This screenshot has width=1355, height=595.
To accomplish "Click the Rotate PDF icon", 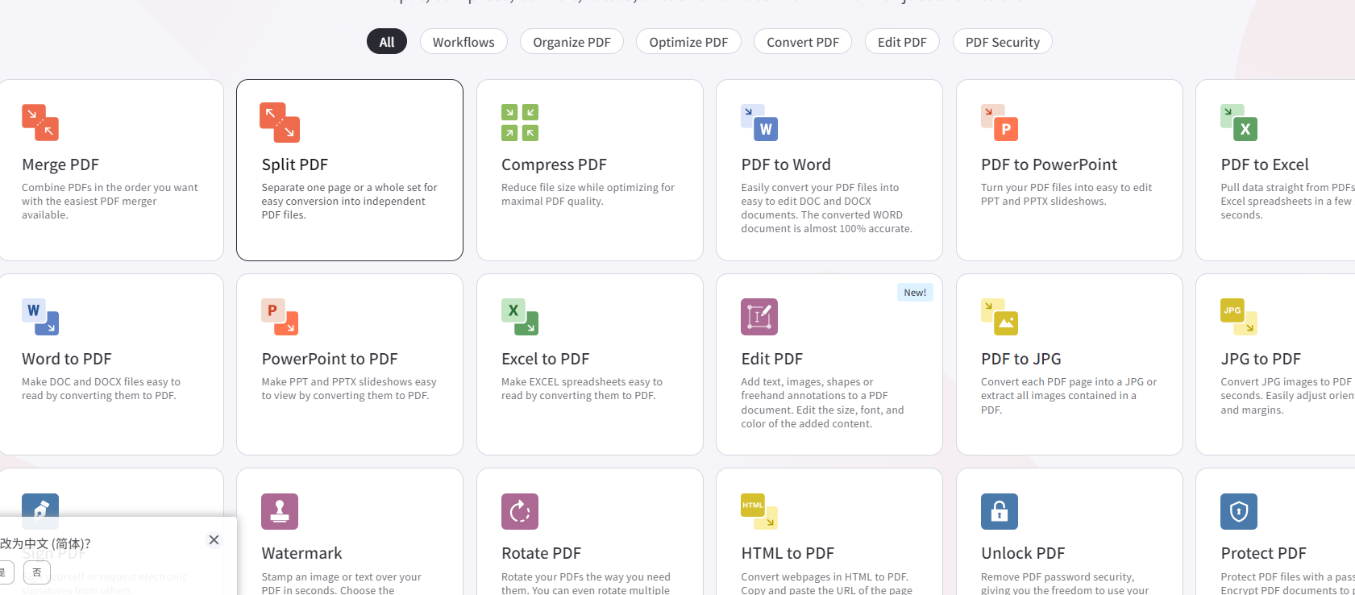I will click(520, 511).
